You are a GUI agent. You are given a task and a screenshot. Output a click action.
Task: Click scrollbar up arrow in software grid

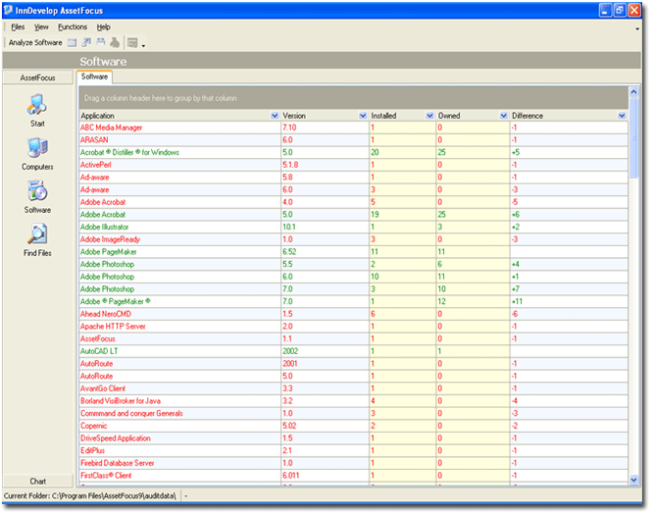633,91
